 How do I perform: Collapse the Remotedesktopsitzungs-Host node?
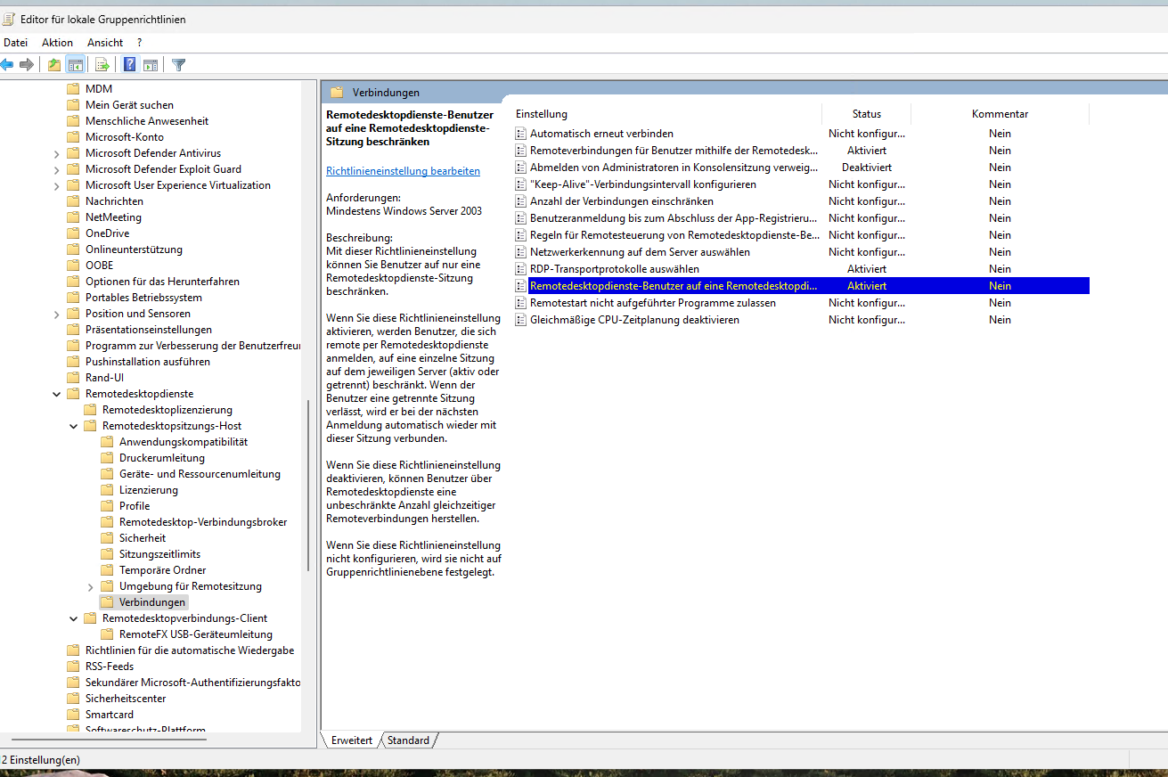pos(74,426)
